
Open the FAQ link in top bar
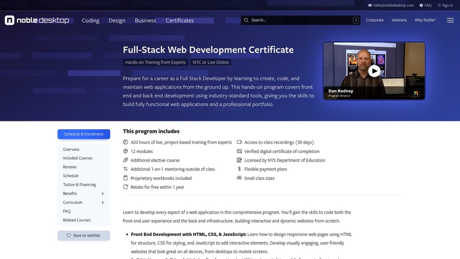click(428, 5)
